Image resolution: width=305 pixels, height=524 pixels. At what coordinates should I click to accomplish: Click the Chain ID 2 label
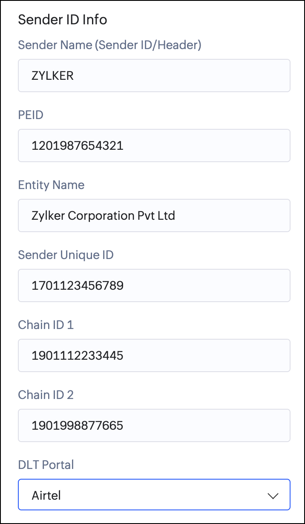coord(46,395)
